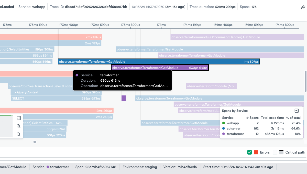Select the small purple square span
Screen dimensions: 307x174
click(124, 98)
